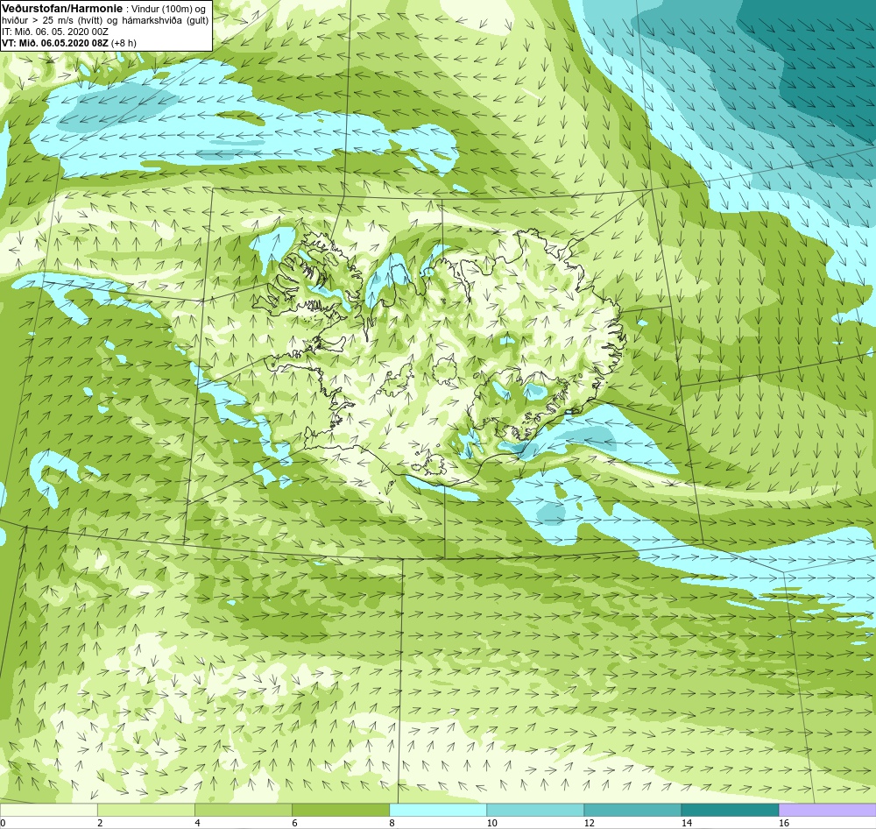Image resolution: width=876 pixels, height=829 pixels.
Task: Click the purple above-16 m/s legend swatch
Action: [x=828, y=810]
